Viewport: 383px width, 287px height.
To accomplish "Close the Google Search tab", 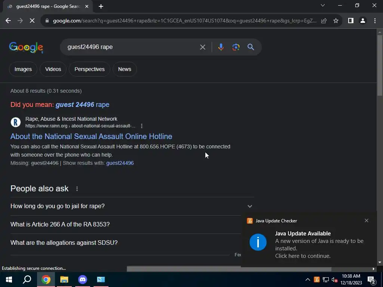I will point(87,6).
